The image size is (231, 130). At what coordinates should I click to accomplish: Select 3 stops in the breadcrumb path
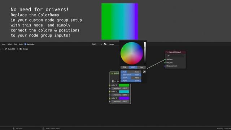point(25,49)
